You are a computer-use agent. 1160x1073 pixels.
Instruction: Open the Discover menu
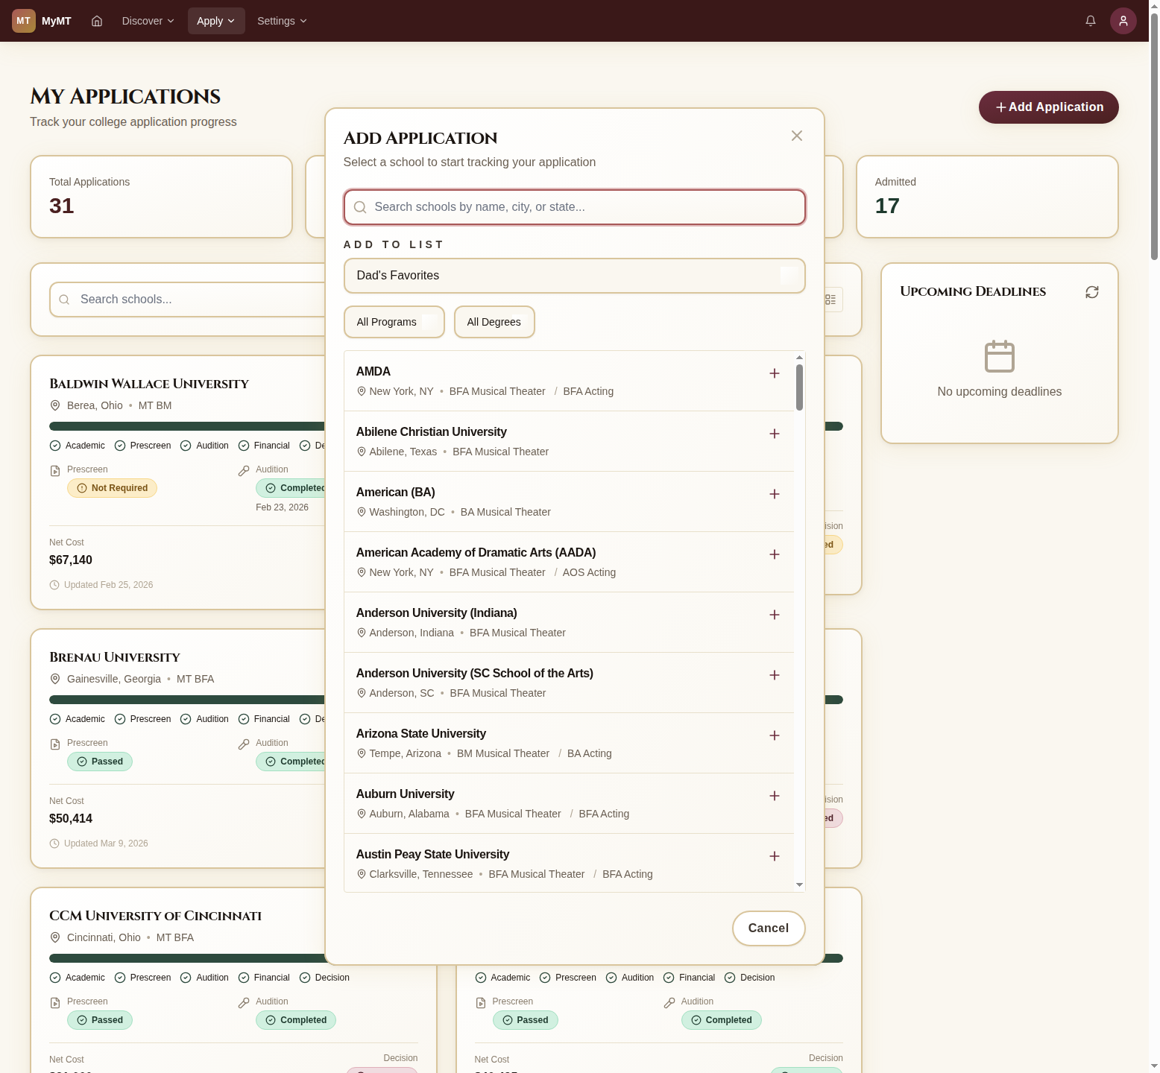(x=148, y=21)
